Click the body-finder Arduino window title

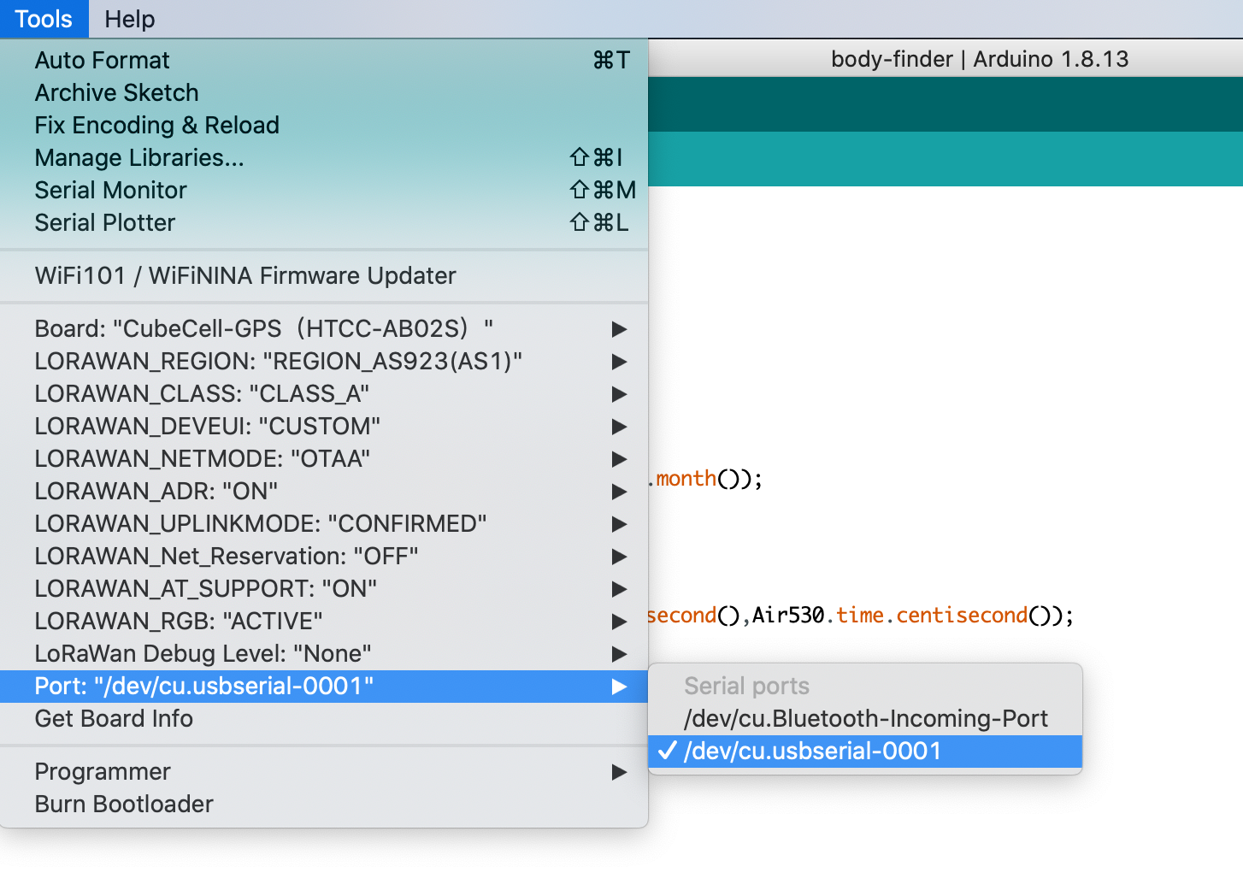pyautogui.click(x=980, y=59)
